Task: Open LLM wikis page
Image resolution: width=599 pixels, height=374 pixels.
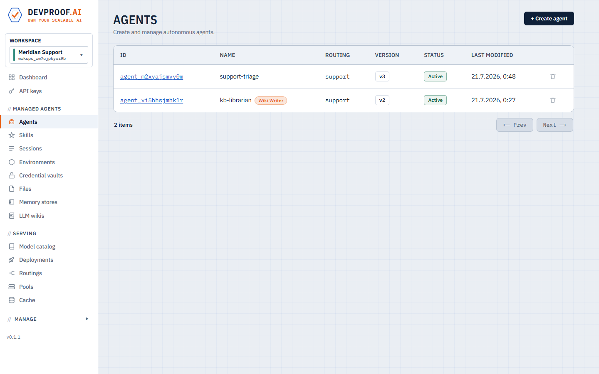Action: click(49, 216)
